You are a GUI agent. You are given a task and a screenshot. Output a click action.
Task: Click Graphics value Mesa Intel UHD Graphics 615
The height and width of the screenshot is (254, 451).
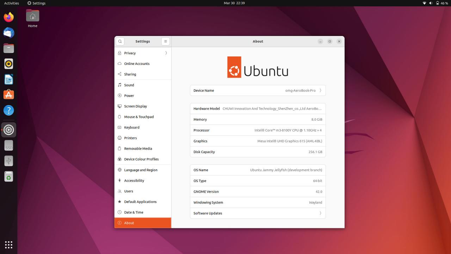pos(290,141)
